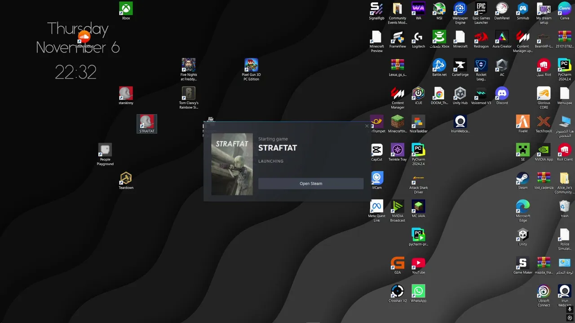Open the trash recycle bin

coord(565,209)
